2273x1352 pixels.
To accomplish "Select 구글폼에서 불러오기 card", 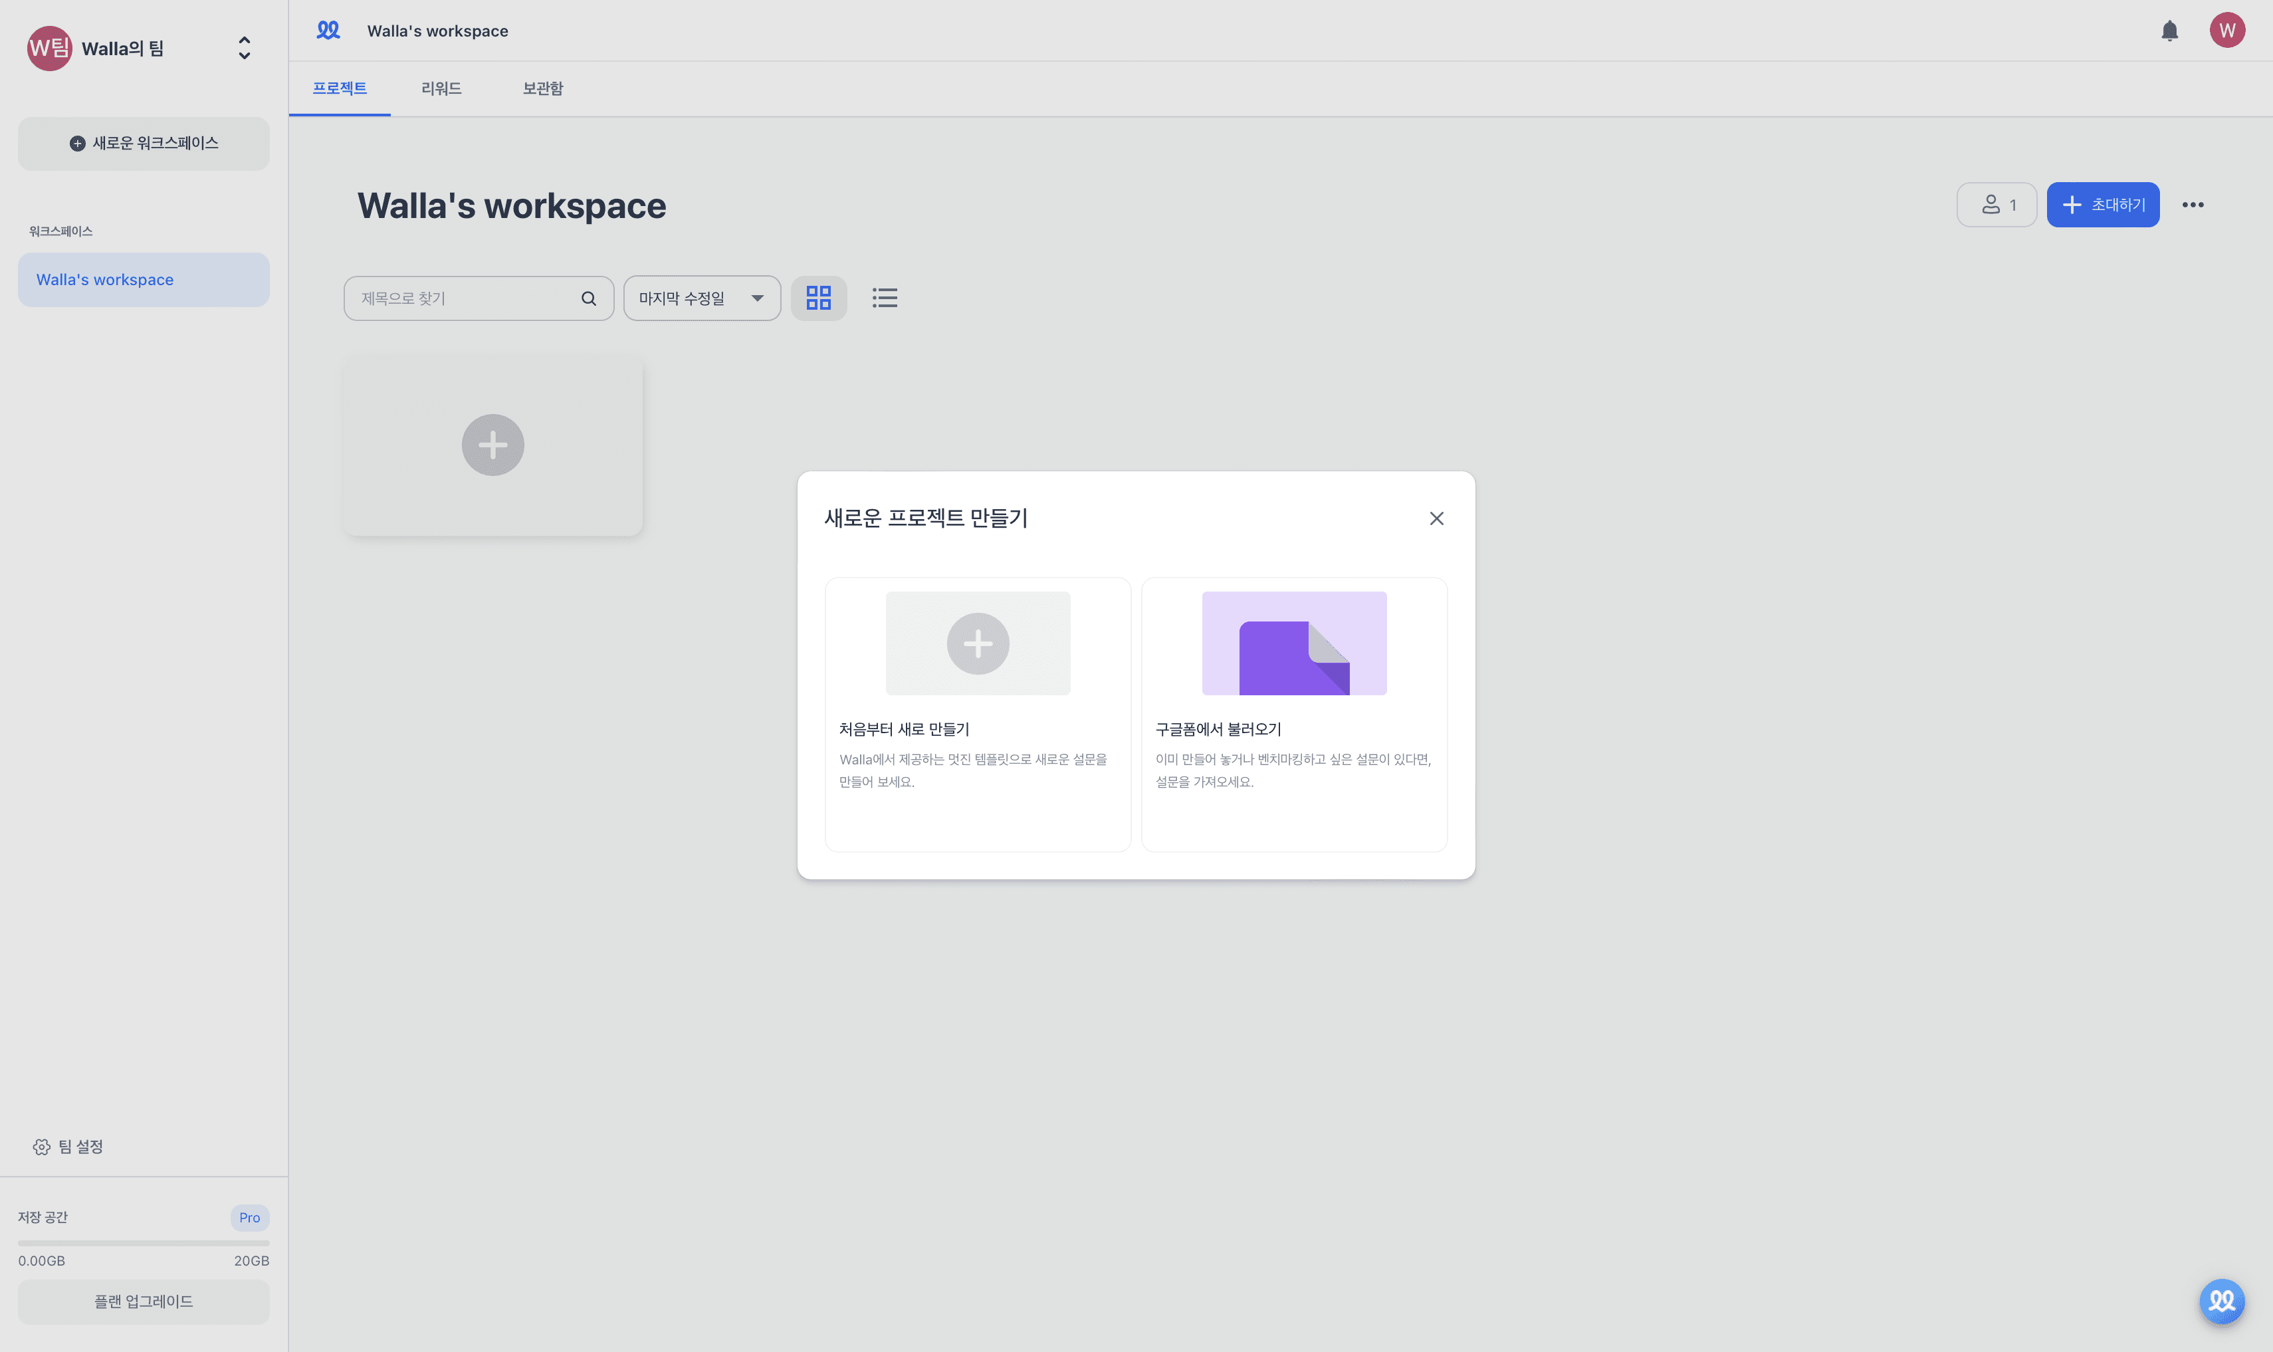I will click(x=1293, y=715).
